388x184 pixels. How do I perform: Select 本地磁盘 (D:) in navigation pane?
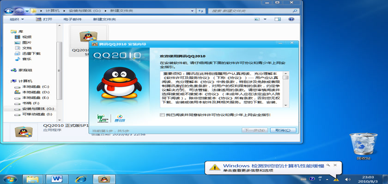(35, 92)
